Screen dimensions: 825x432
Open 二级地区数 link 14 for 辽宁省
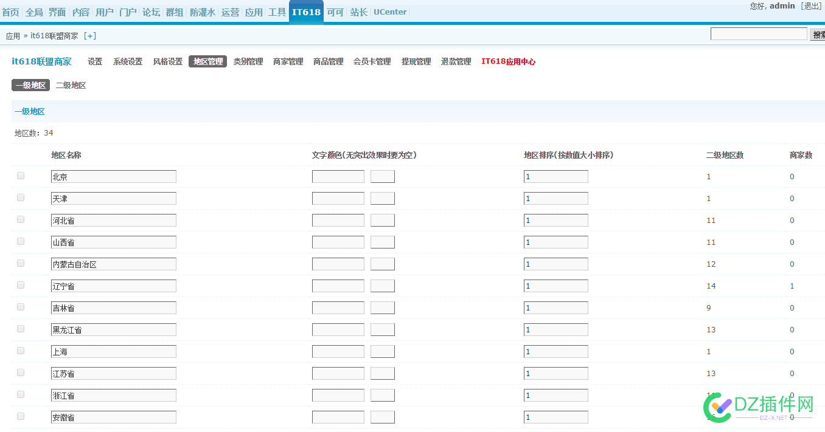(x=711, y=286)
